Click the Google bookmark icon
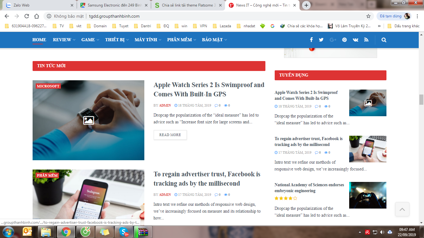The width and height of the screenshot is (424, 238). point(273,26)
